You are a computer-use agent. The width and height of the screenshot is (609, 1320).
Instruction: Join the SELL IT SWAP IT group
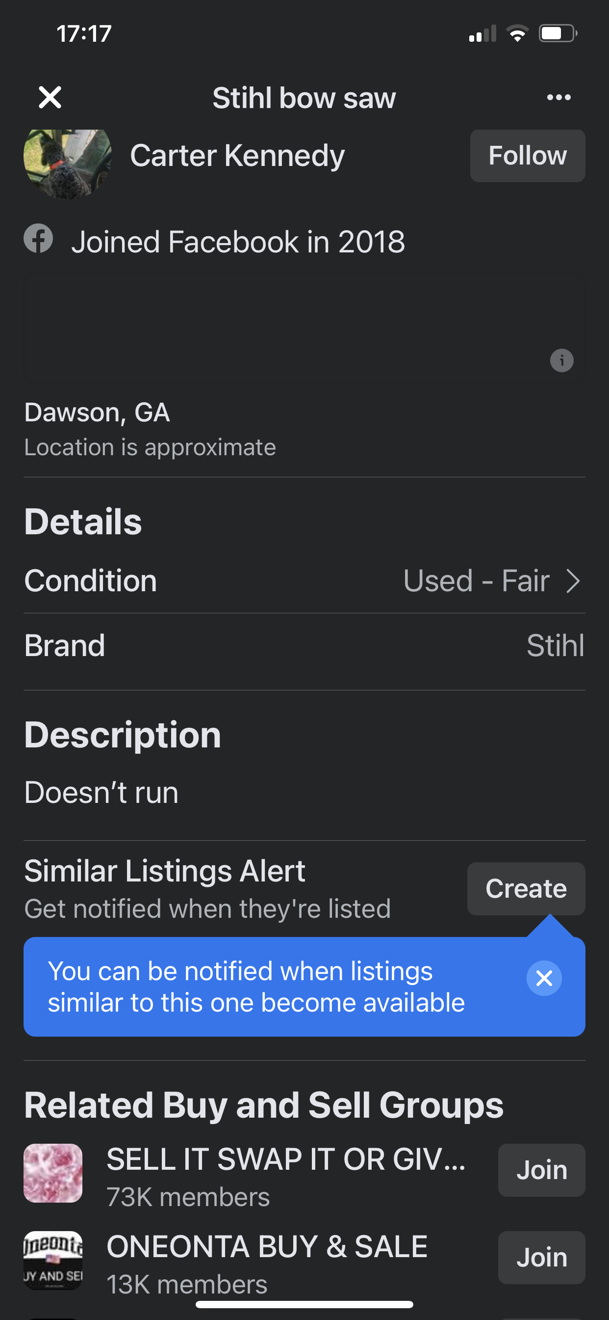[541, 1170]
